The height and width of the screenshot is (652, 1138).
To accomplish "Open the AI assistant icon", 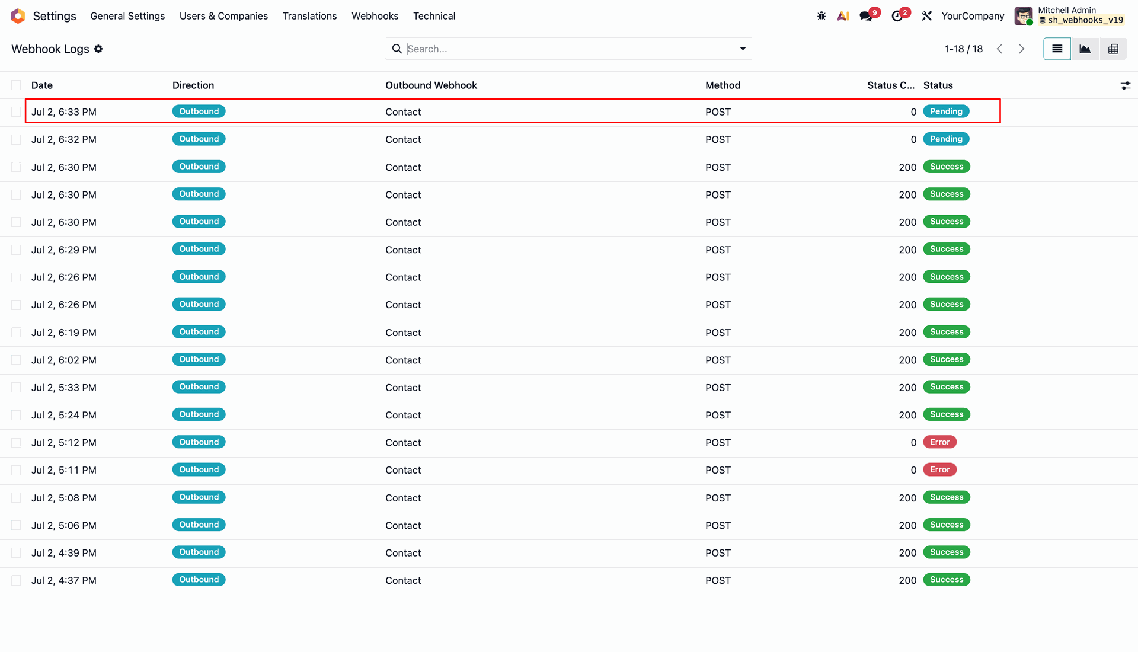I will pos(843,16).
